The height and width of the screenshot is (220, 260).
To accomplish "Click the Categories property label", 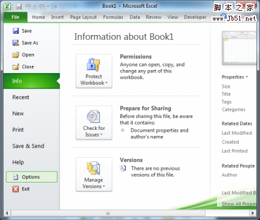I will (233, 109).
